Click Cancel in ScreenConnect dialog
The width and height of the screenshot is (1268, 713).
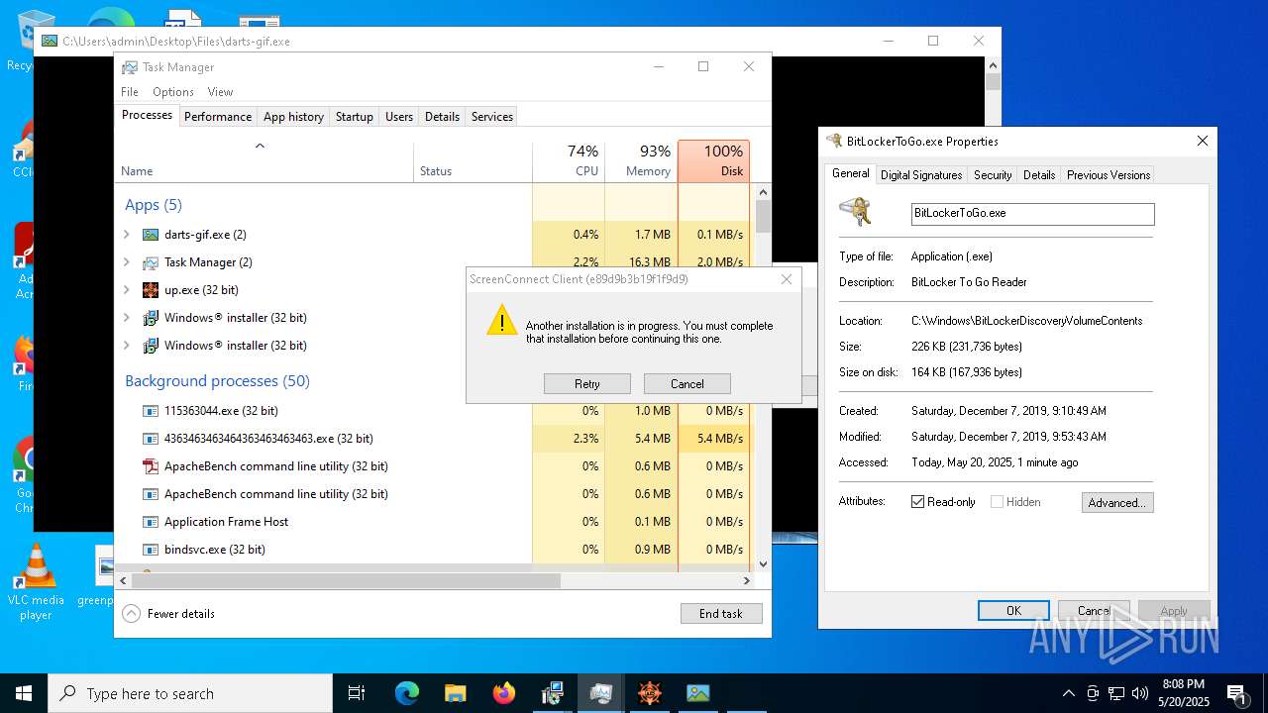pos(687,383)
